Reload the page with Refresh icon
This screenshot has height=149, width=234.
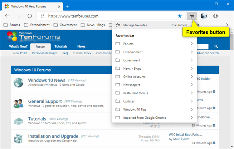click(x=30, y=16)
